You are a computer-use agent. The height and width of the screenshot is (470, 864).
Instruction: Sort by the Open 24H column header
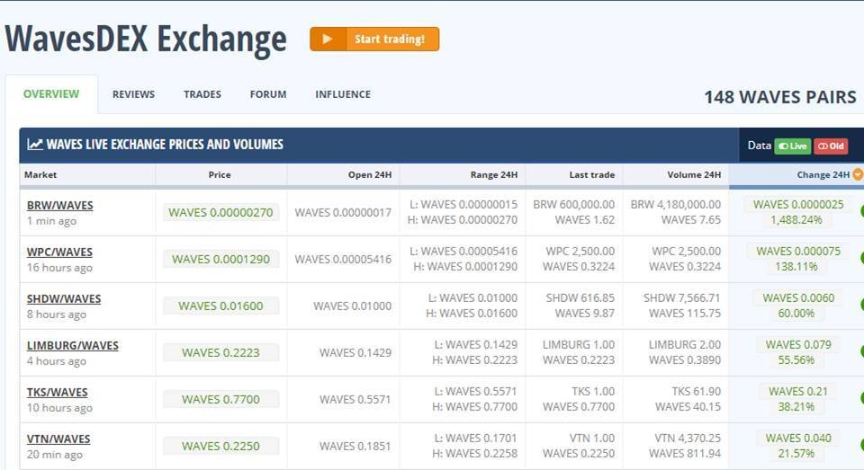pyautogui.click(x=370, y=174)
